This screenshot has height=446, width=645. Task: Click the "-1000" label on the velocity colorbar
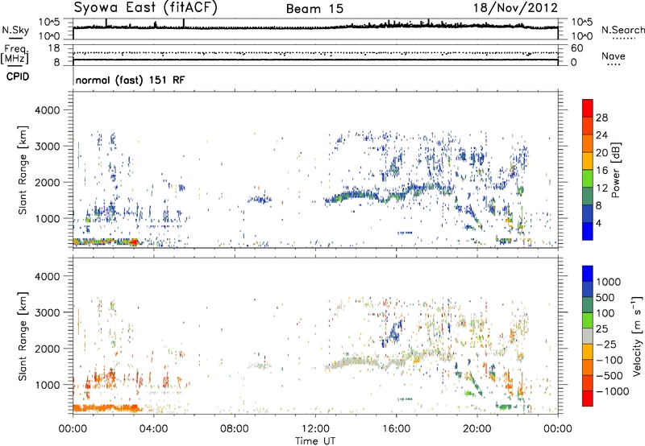[x=613, y=391]
